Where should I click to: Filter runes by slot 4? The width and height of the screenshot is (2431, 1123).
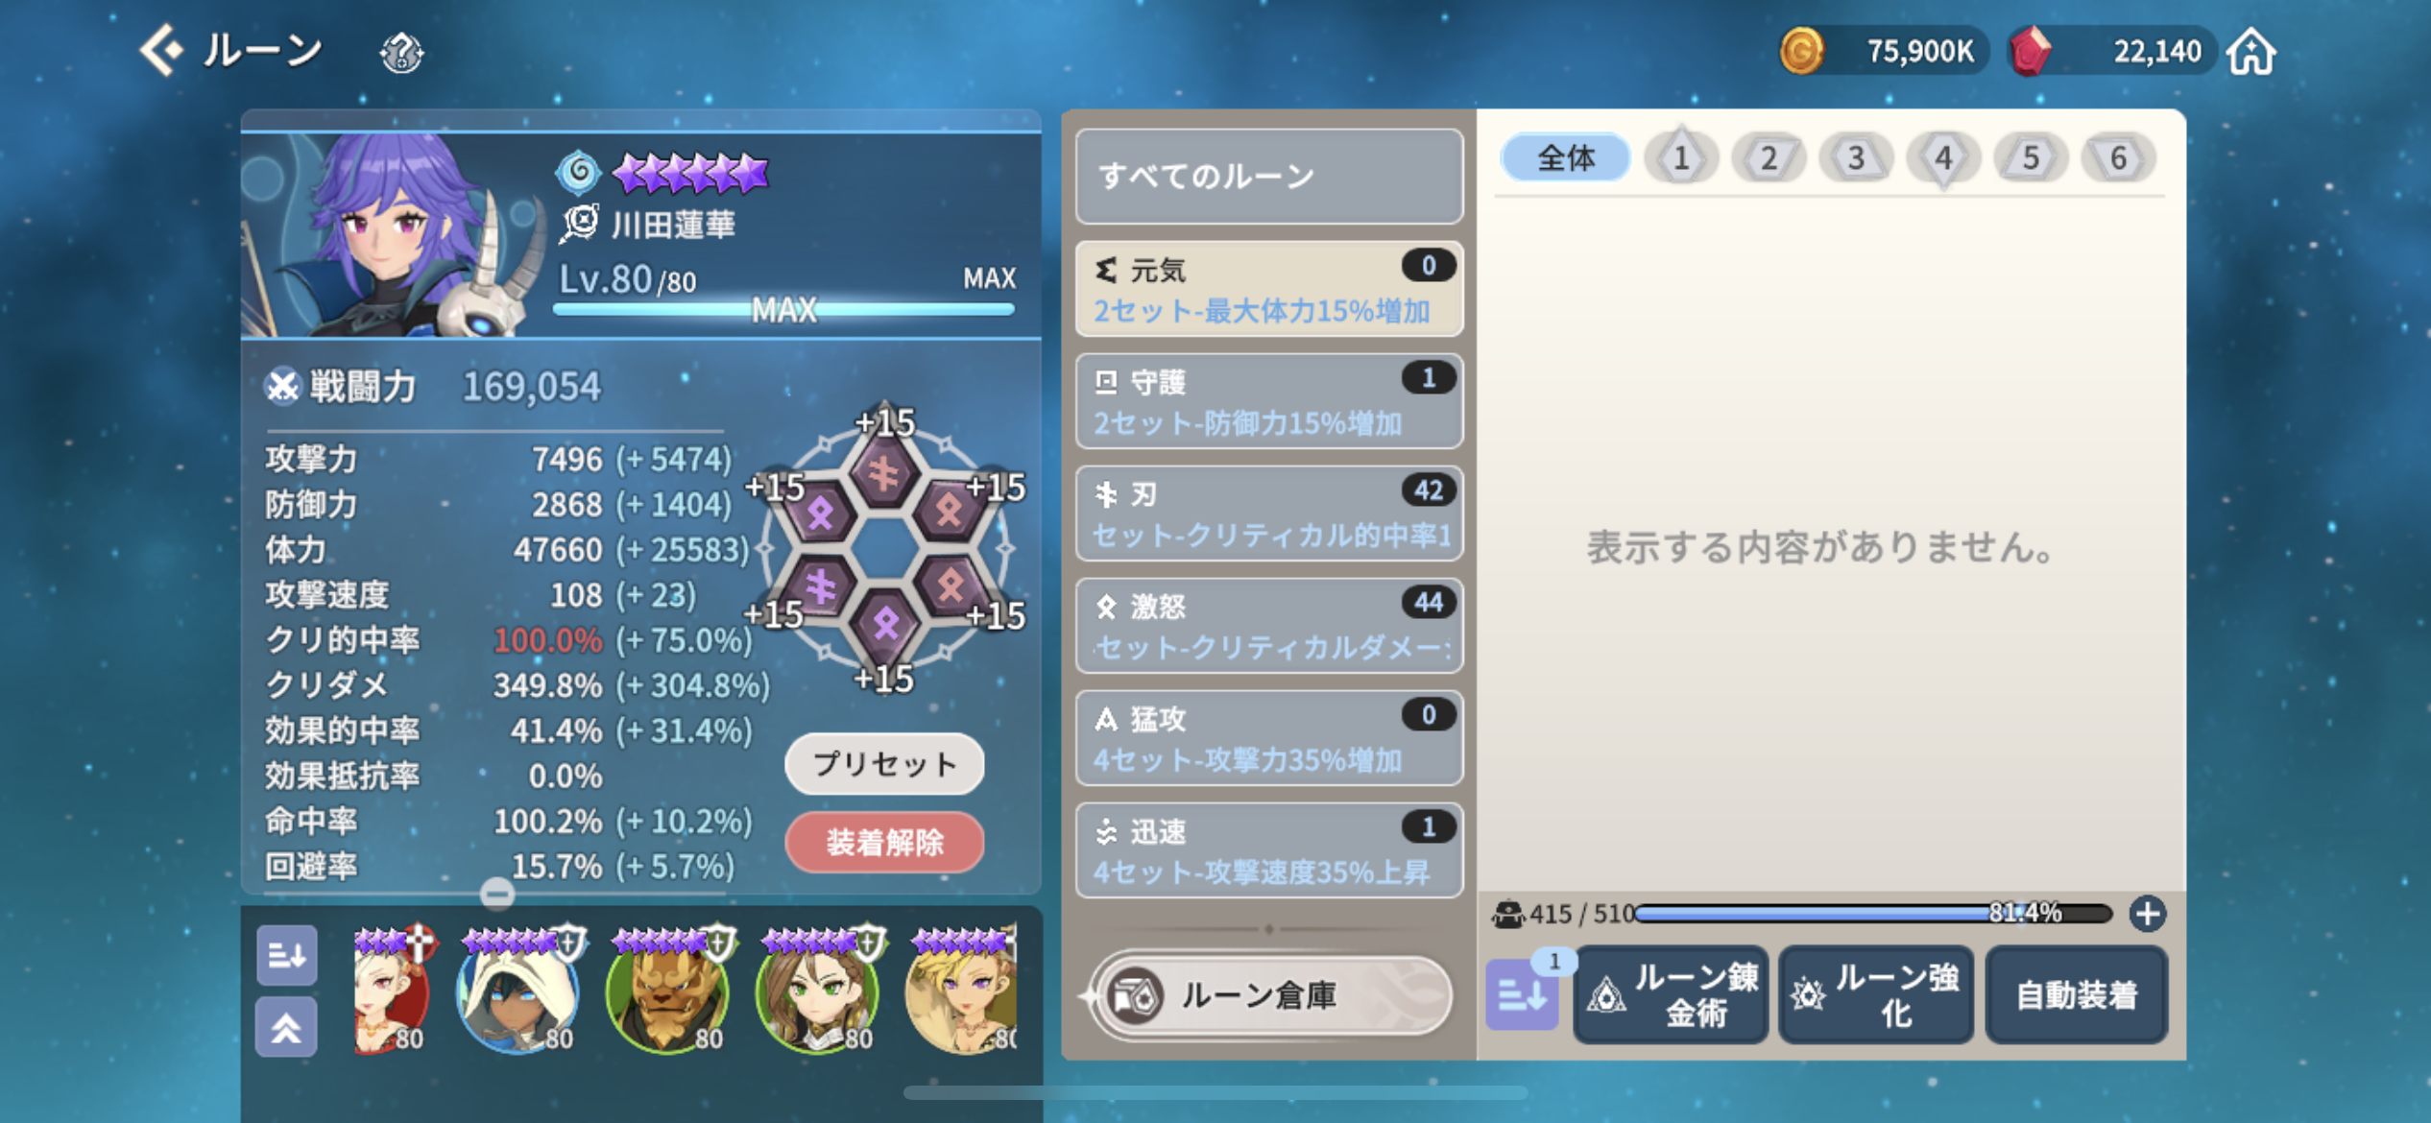click(1943, 157)
